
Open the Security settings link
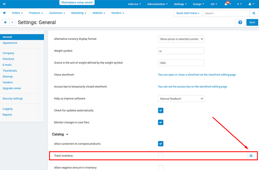coord(13,99)
